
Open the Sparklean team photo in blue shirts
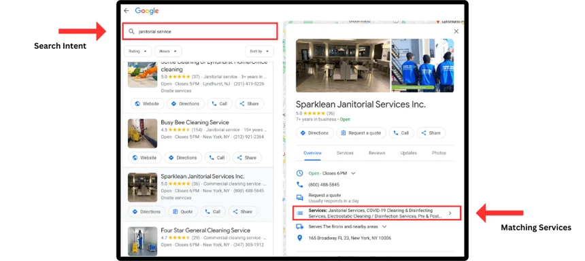(422, 65)
